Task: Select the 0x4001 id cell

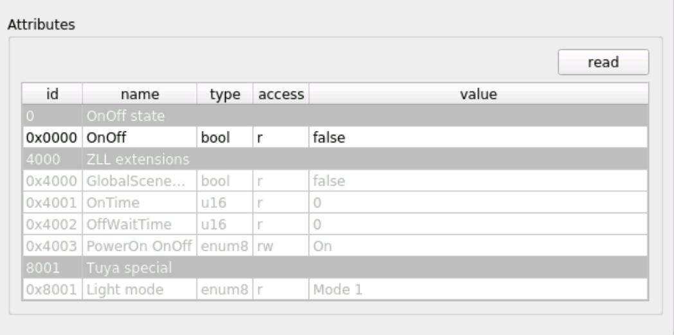Action: pyautogui.click(x=52, y=202)
